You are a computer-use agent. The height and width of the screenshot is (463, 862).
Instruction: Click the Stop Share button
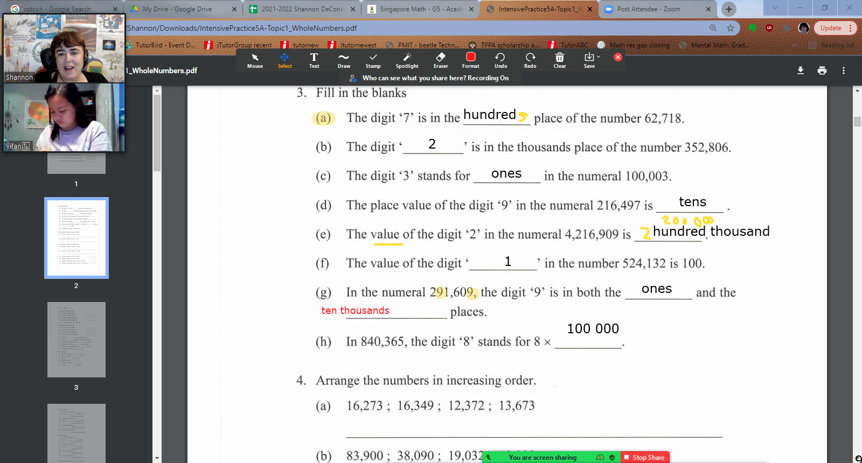point(645,457)
